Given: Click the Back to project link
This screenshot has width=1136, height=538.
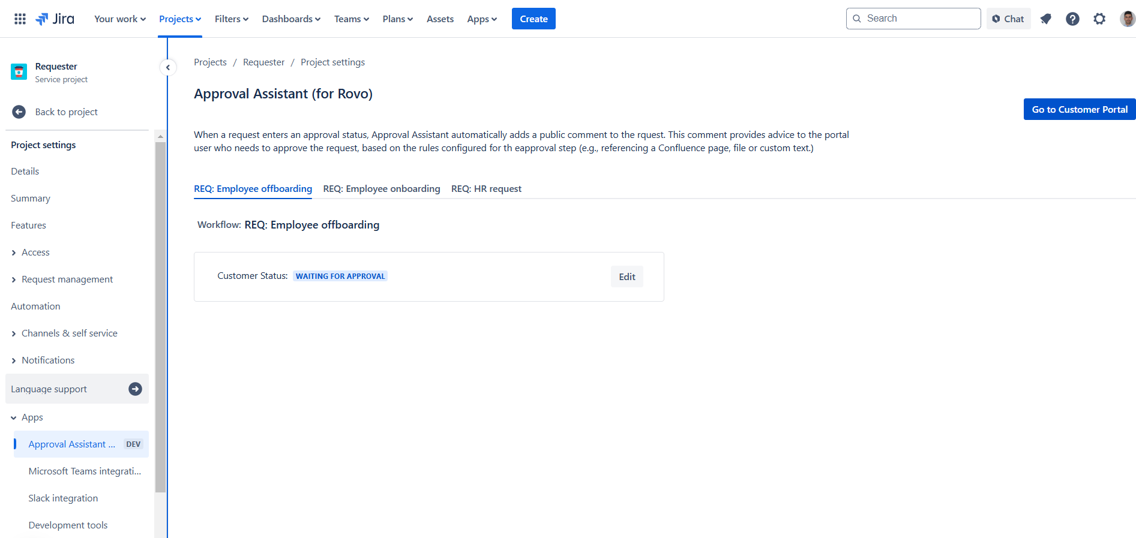Looking at the screenshot, I should [66, 112].
